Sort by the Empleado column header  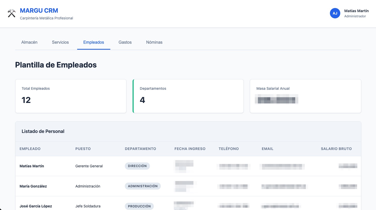coord(30,149)
